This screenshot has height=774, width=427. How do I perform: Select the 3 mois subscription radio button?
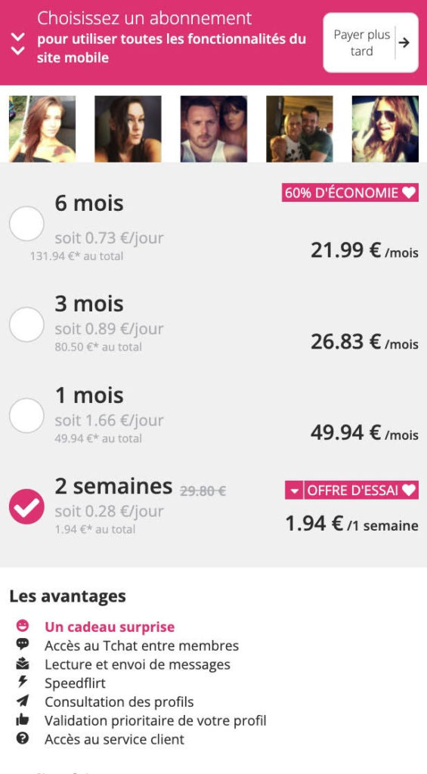tap(26, 324)
